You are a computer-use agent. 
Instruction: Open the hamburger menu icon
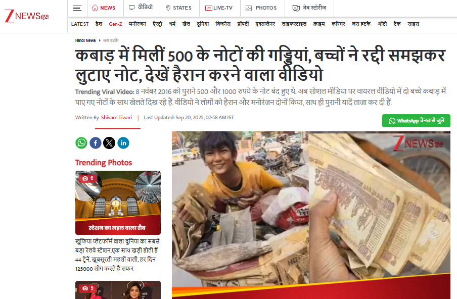(x=77, y=8)
